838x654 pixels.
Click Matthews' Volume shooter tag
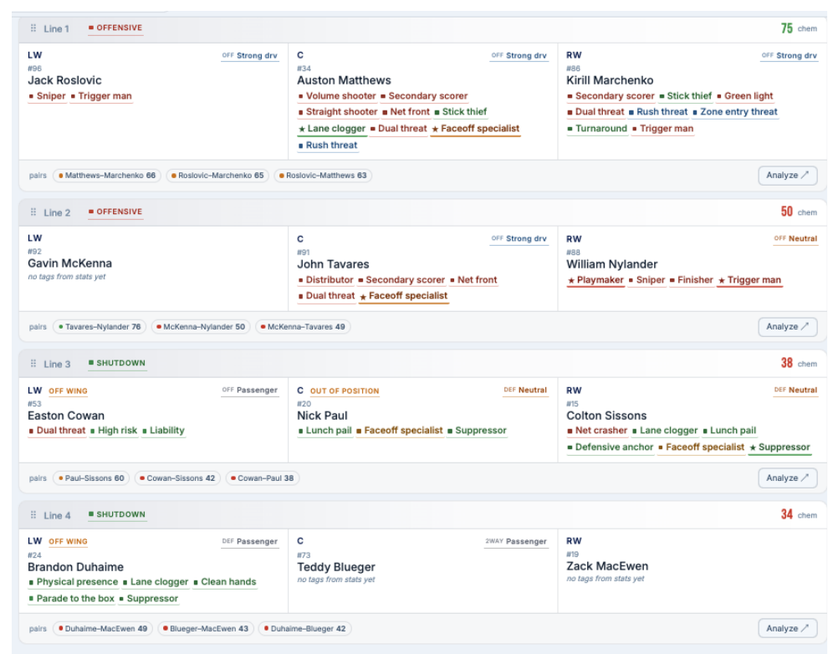(337, 96)
